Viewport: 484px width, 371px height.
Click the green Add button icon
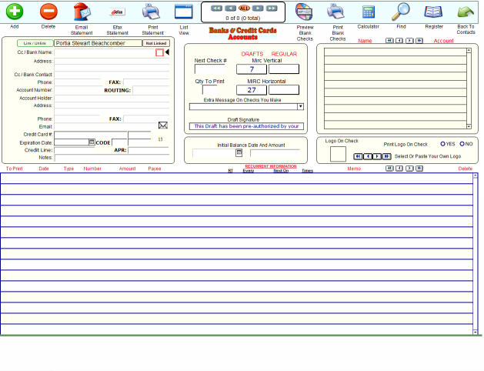click(15, 12)
